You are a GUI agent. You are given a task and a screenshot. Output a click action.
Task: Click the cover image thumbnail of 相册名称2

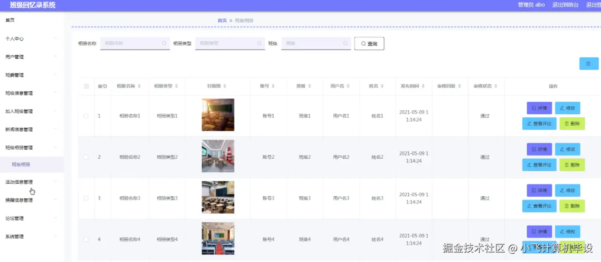tap(218, 156)
